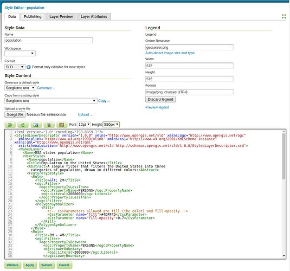Viewport: 290px width, 271px height.
Task: Switch to the Publishing tab
Action: click(33, 17)
